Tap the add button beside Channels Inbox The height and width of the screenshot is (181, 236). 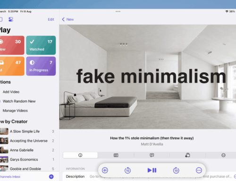point(51,177)
